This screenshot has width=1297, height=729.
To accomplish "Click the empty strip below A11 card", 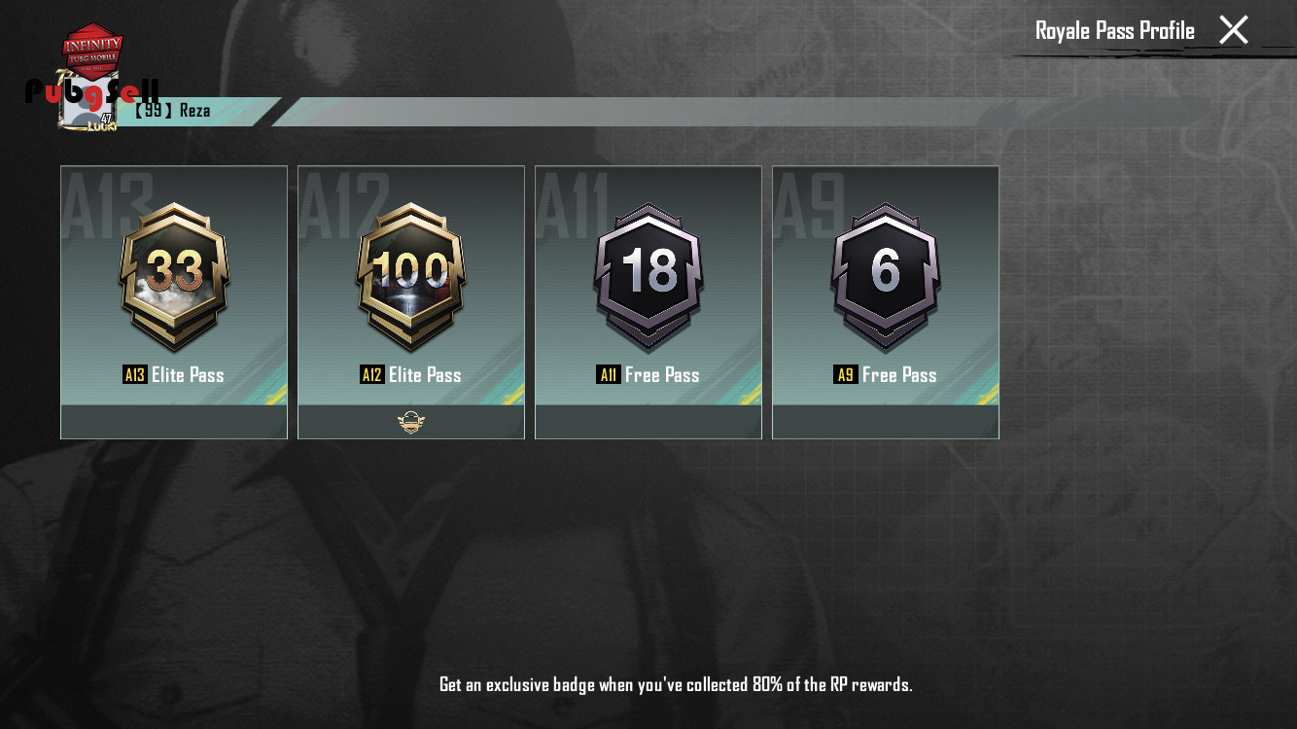I will (648, 422).
